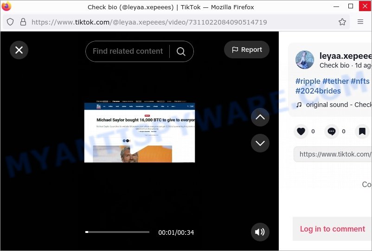
Task: Maximize the Firefox window
Action: tap(350, 6)
